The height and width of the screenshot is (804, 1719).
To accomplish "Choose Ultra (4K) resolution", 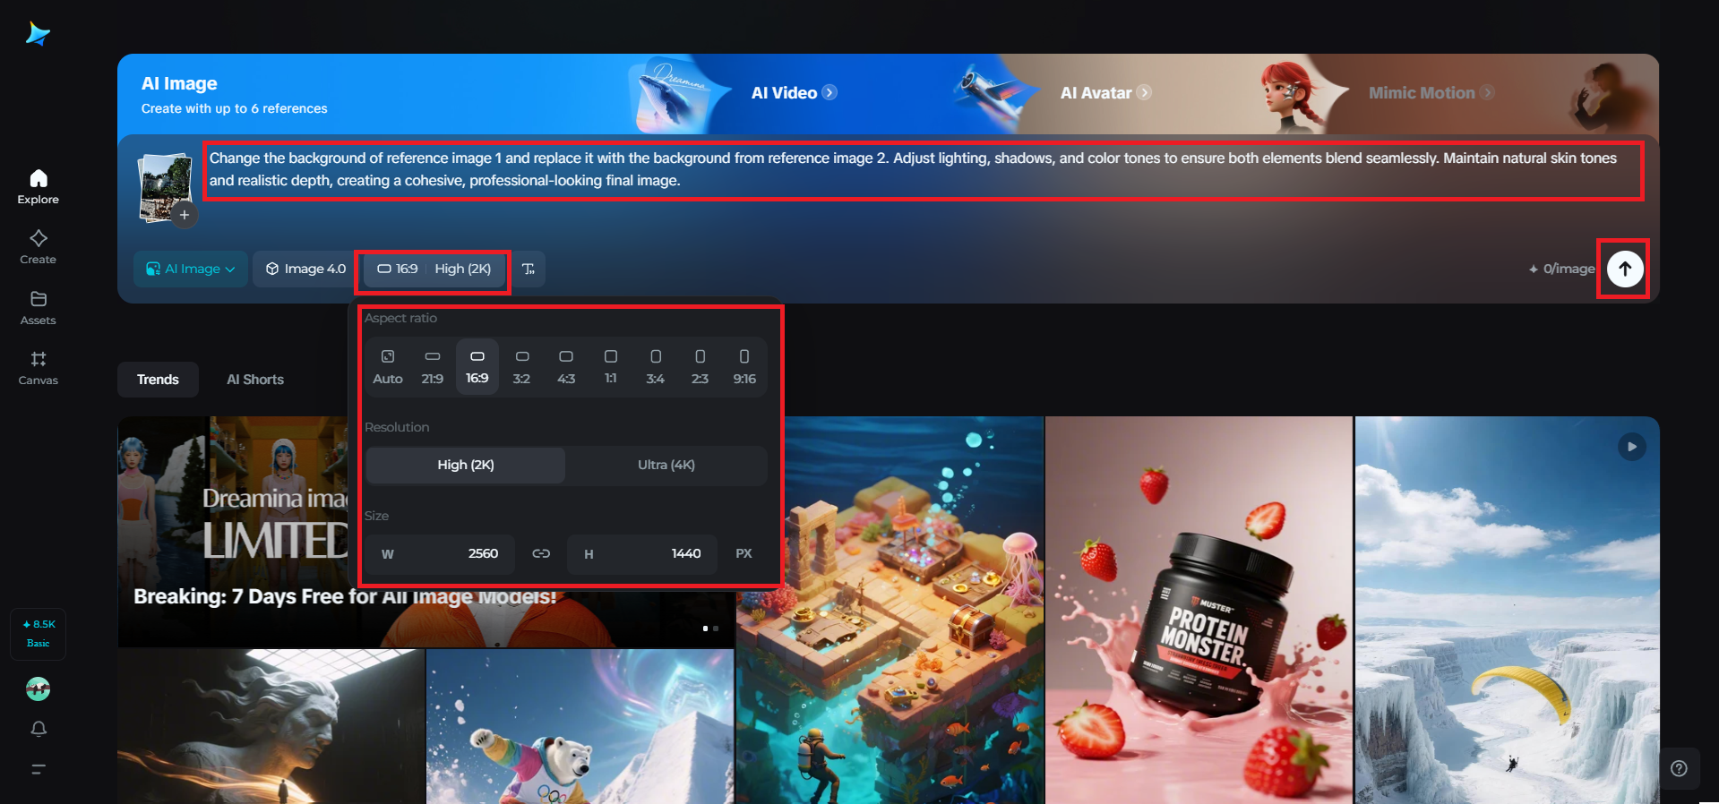I will click(666, 465).
